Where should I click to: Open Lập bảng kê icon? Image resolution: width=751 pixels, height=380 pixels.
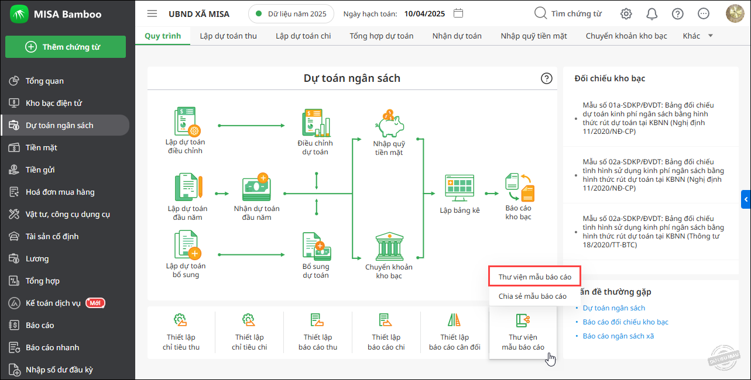point(459,189)
